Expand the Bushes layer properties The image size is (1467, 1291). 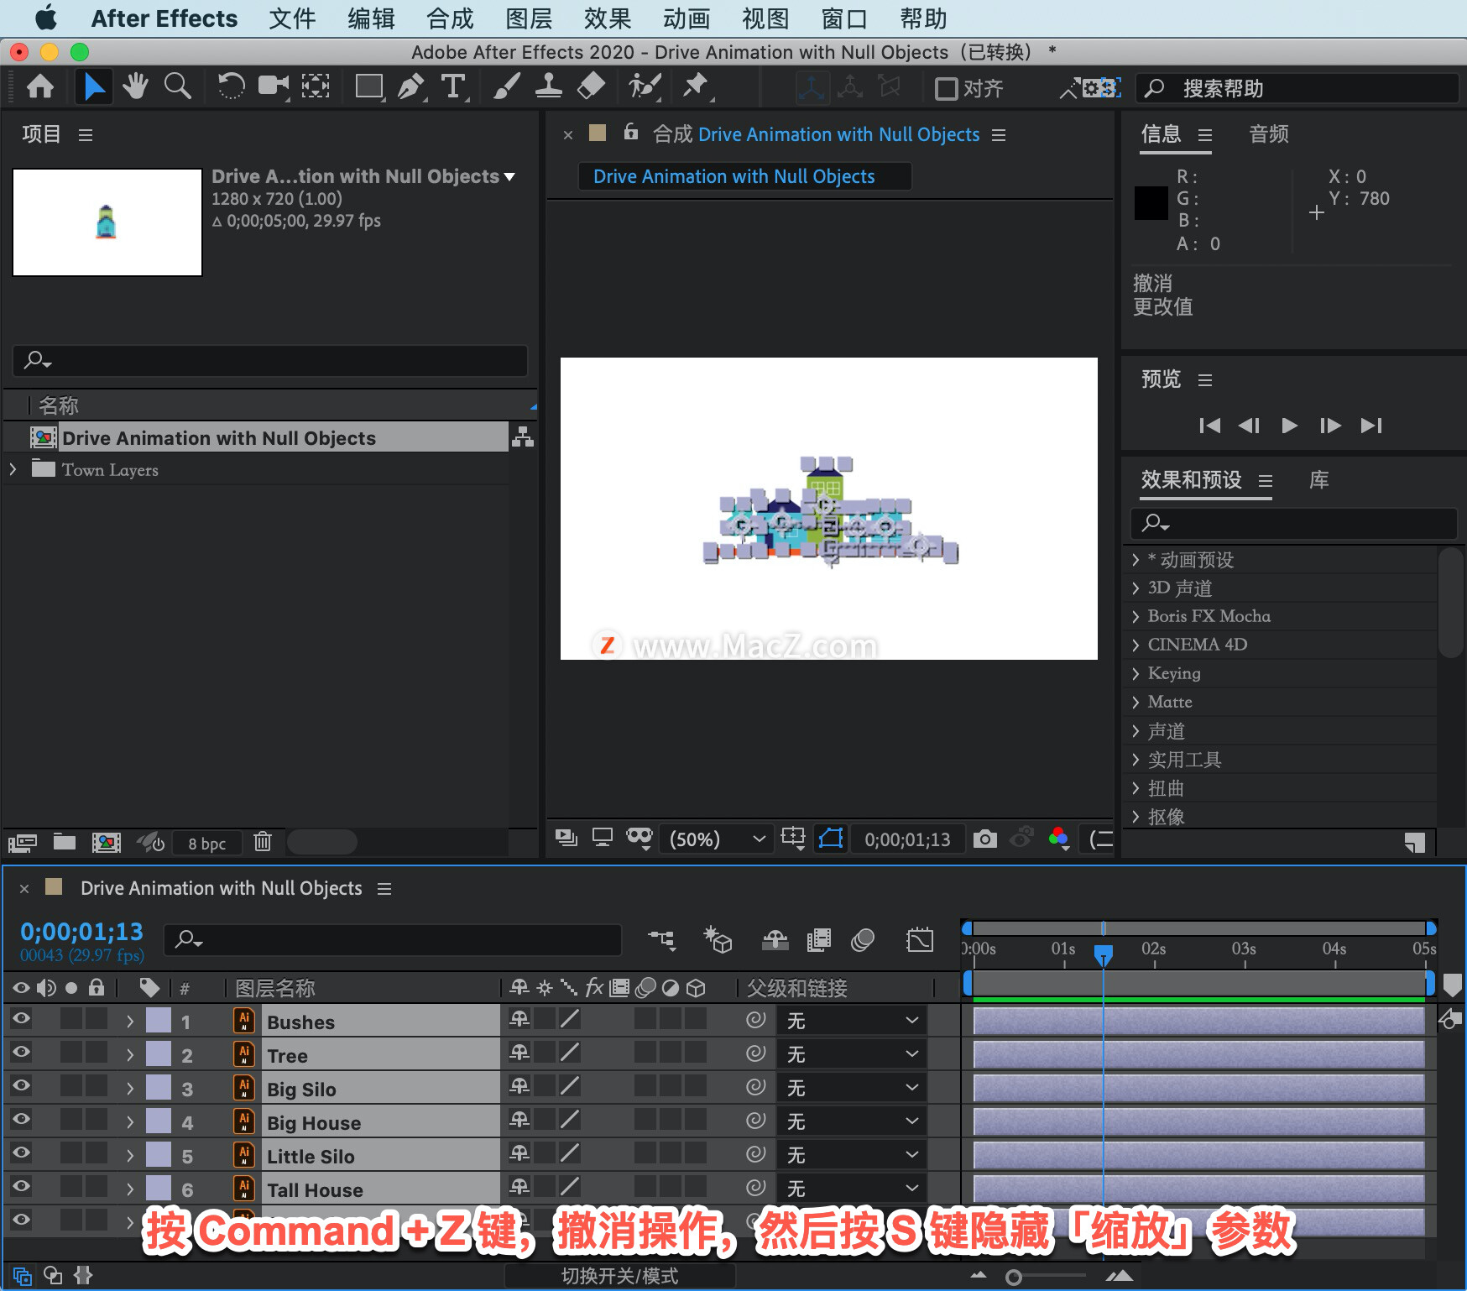tap(129, 1022)
